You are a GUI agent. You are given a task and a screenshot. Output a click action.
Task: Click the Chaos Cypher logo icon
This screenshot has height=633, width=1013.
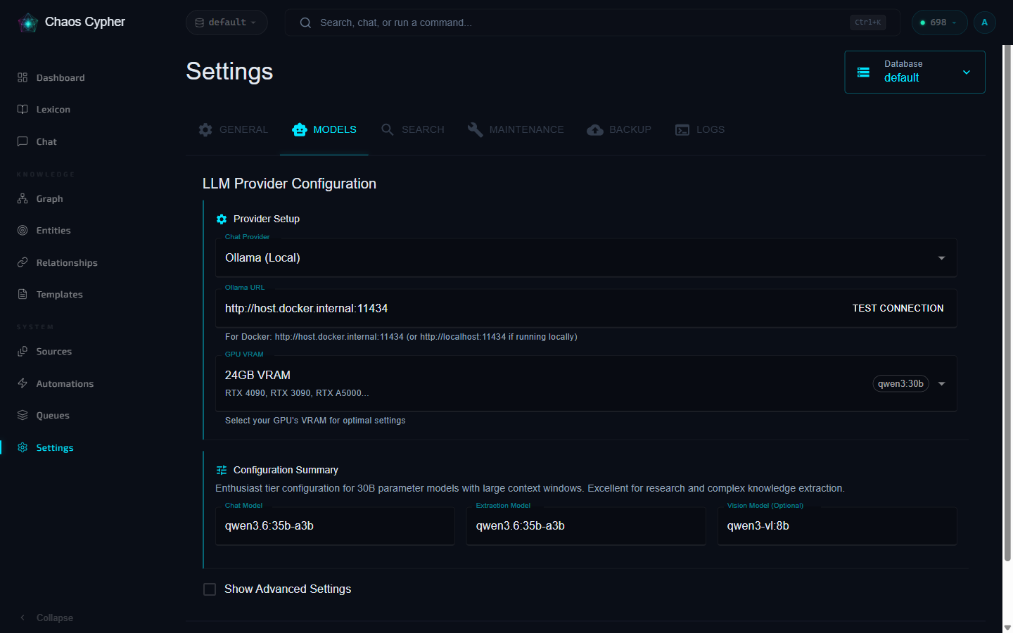click(27, 23)
